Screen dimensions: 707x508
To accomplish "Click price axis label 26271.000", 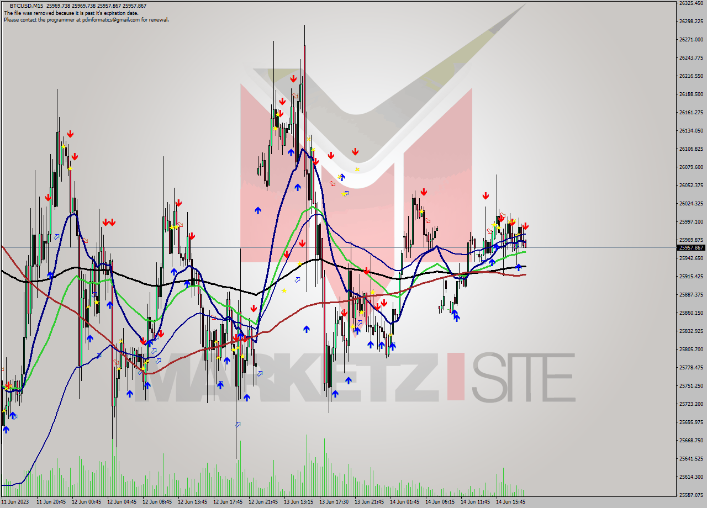I will [691, 39].
